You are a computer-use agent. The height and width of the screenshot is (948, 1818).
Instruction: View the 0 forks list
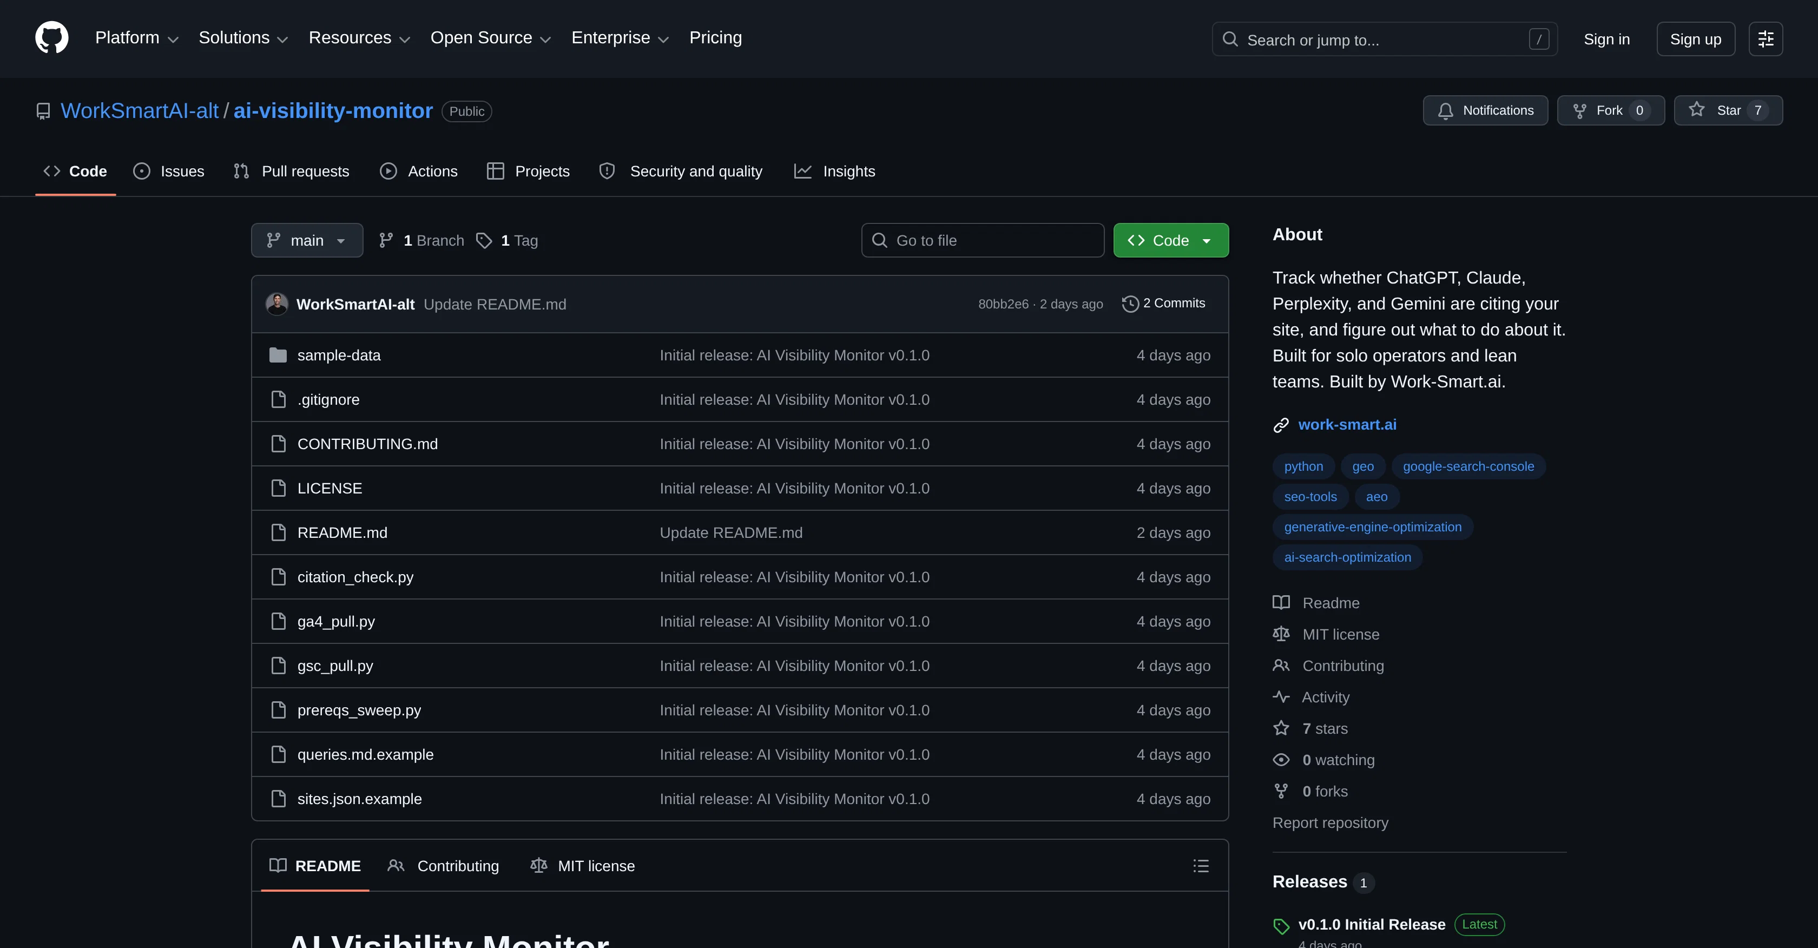(1325, 791)
